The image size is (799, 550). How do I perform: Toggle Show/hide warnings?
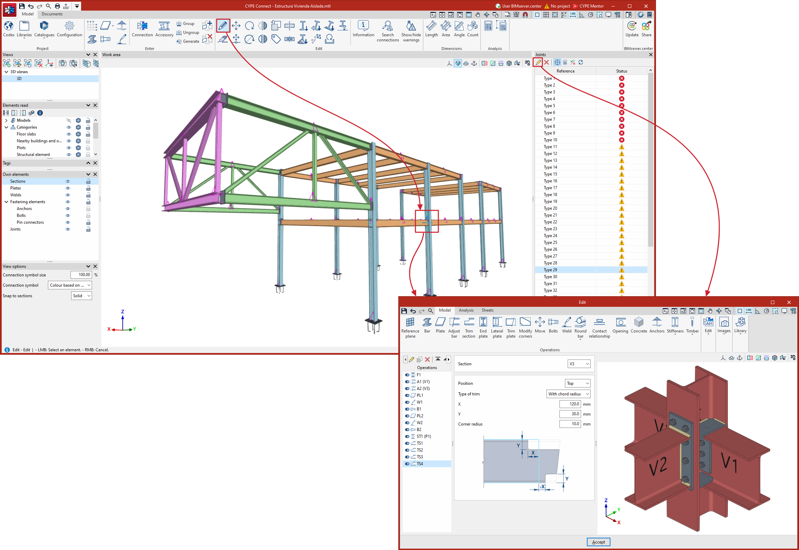coord(411,31)
